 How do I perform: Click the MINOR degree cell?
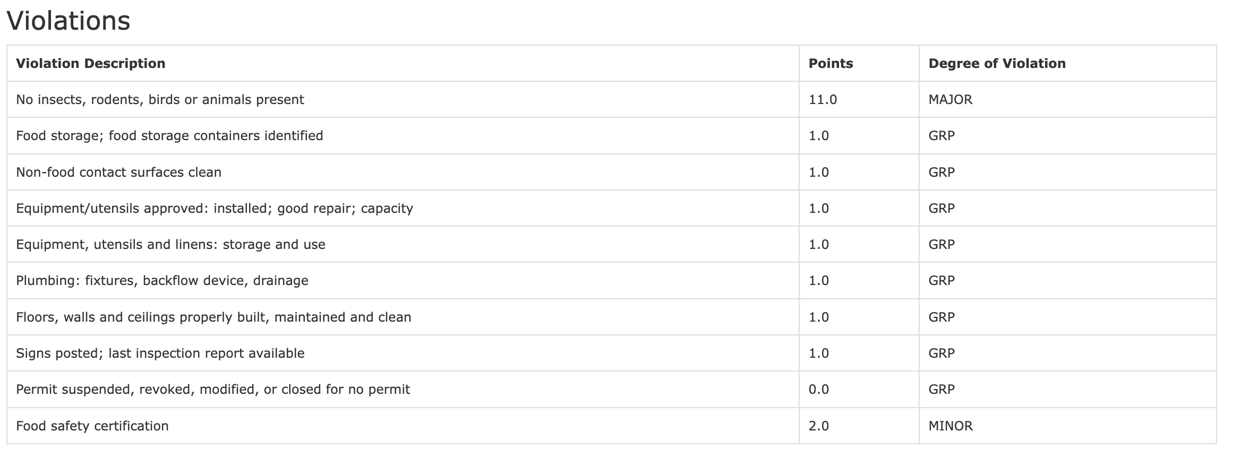tap(951, 426)
